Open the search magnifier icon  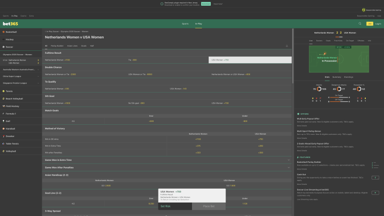click(360, 24)
